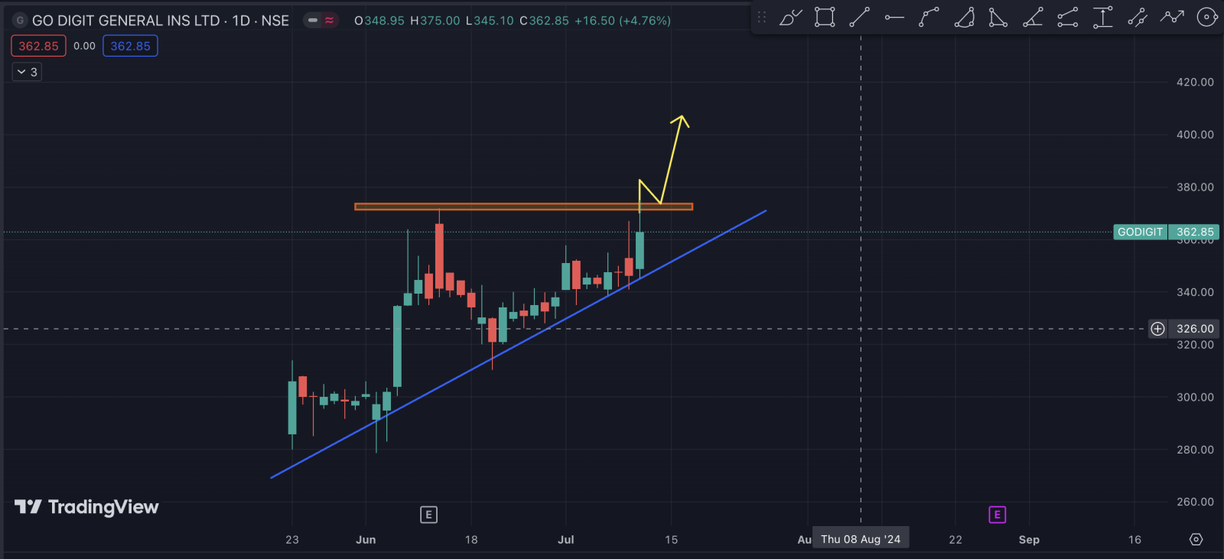Open the chart settings gear icon
This screenshot has height=559, width=1224.
pos(1196,539)
